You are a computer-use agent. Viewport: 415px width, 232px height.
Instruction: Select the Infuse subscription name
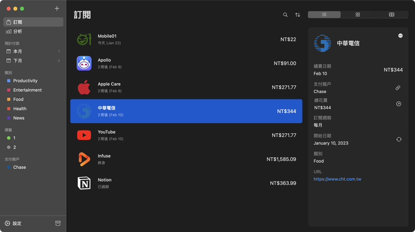pos(104,156)
